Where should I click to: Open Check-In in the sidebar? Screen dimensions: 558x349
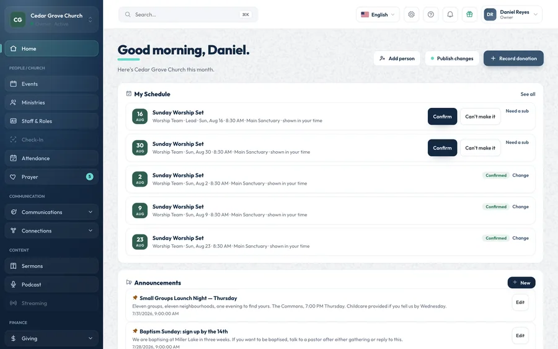(51, 139)
